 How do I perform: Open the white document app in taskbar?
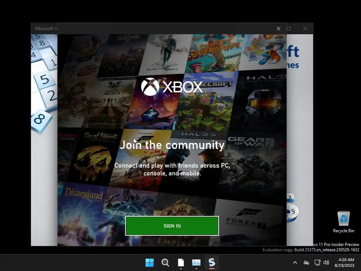pos(181,263)
